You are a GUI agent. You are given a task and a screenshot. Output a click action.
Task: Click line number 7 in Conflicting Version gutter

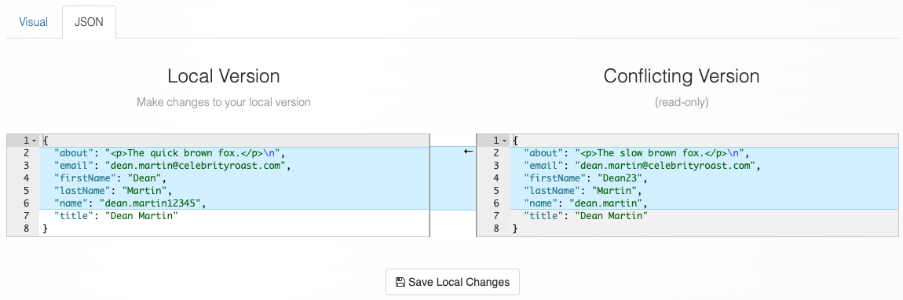coord(496,216)
